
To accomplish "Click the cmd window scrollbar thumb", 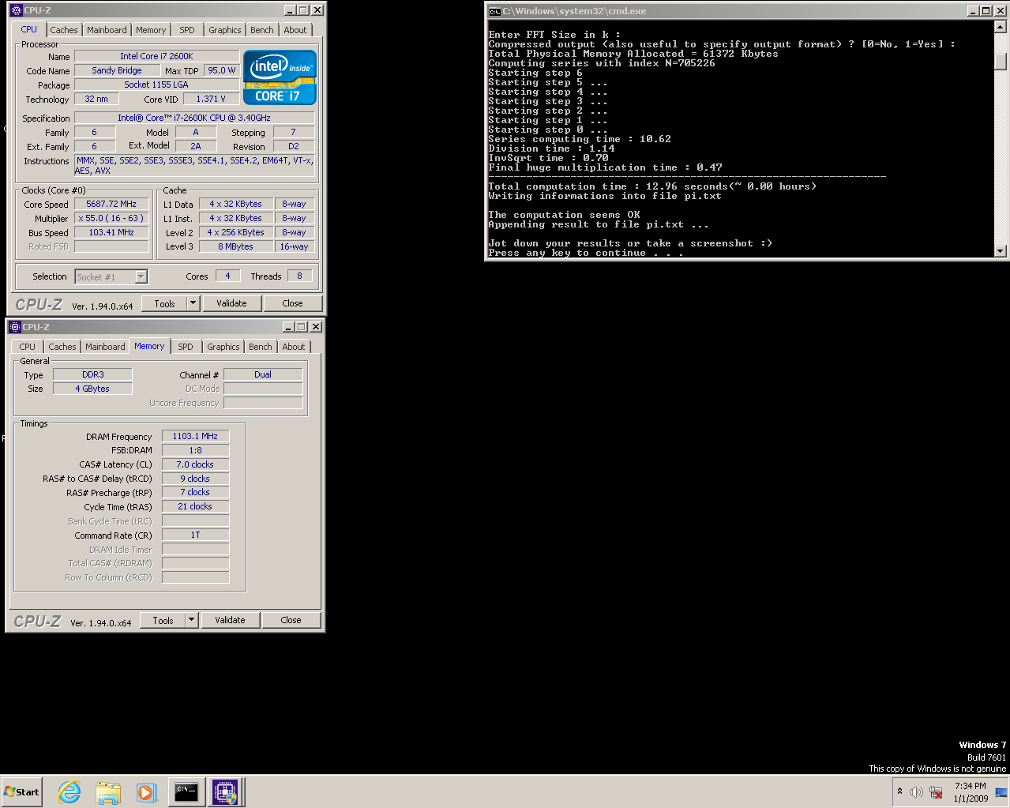I will click(x=1001, y=62).
